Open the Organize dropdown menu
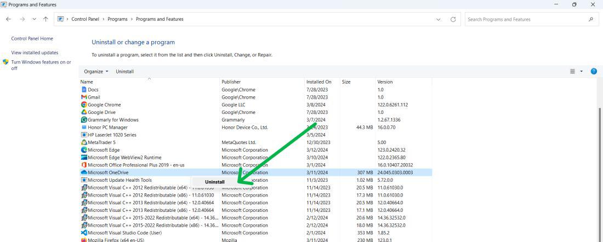The width and height of the screenshot is (603, 242). coord(96,71)
